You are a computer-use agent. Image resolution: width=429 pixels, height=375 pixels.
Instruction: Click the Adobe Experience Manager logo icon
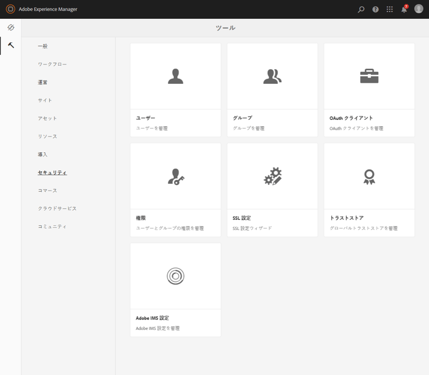pos(10,9)
